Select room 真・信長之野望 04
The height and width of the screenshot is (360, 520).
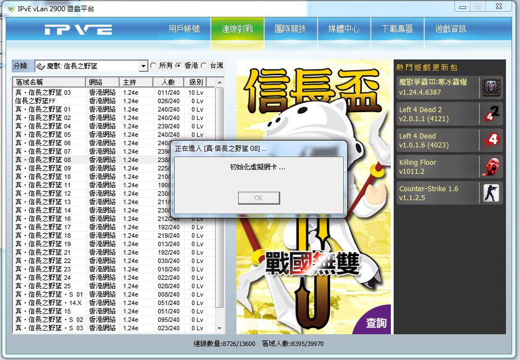click(x=114, y=126)
